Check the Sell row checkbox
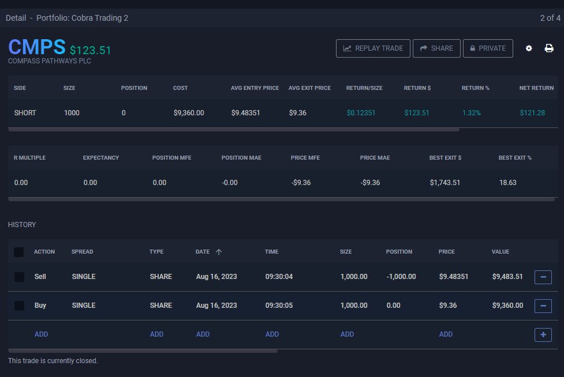Image resolution: width=564 pixels, height=377 pixels. pos(19,277)
